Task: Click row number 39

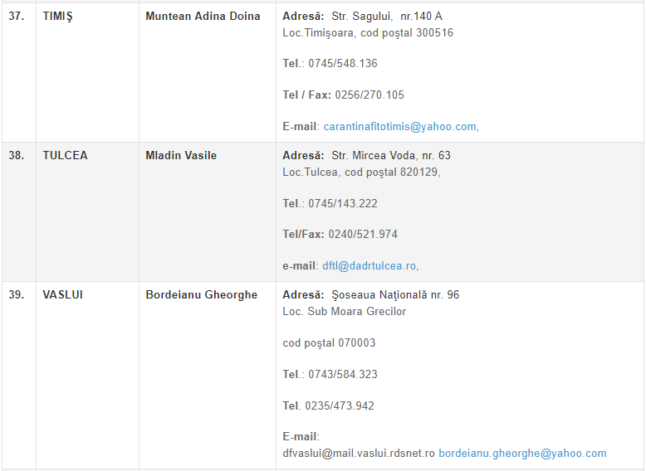Action: [17, 295]
